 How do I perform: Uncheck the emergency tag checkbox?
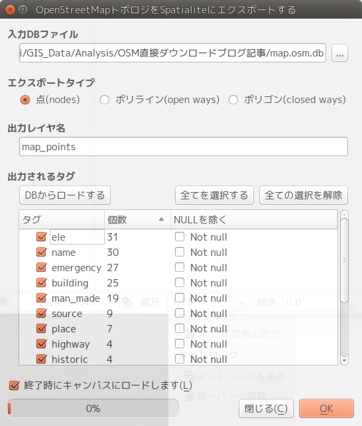point(42,267)
